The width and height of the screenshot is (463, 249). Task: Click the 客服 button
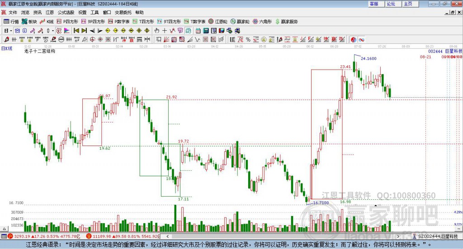376,4
